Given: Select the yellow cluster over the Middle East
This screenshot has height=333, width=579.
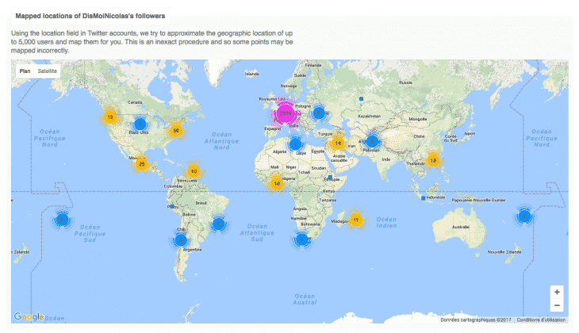Looking at the screenshot, I should (338, 144).
